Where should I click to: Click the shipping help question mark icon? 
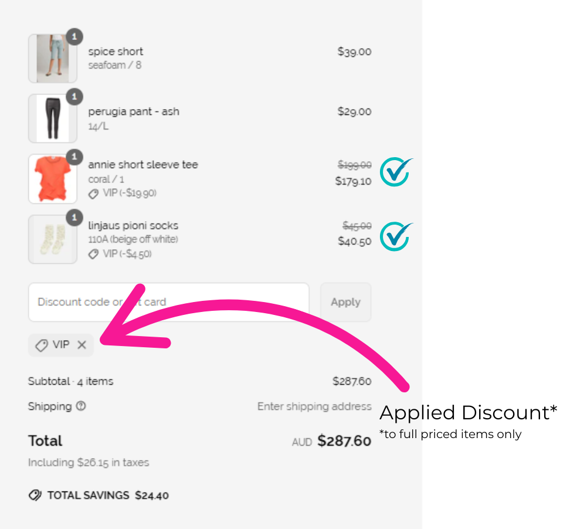click(81, 406)
